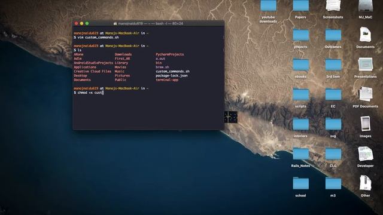Click 'First_AR' in Terminal listing

tap(122, 59)
